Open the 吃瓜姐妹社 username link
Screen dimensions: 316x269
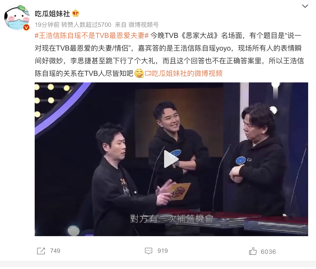pos(52,14)
